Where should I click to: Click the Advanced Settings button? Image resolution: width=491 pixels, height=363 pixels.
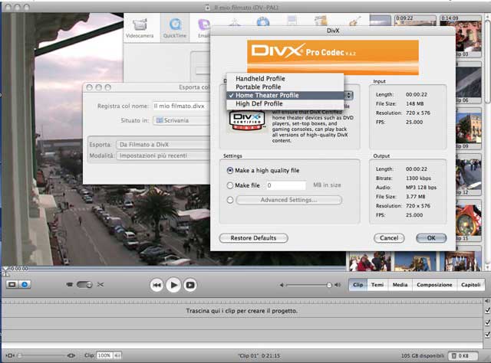[x=288, y=200]
